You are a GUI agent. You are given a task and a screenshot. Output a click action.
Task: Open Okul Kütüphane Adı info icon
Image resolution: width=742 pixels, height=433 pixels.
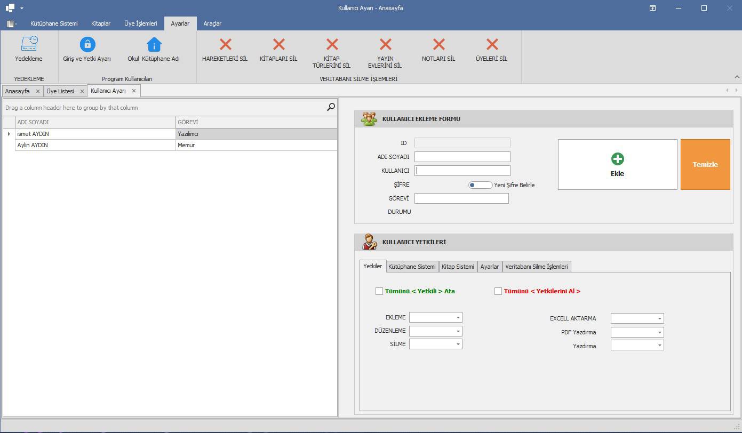154,44
